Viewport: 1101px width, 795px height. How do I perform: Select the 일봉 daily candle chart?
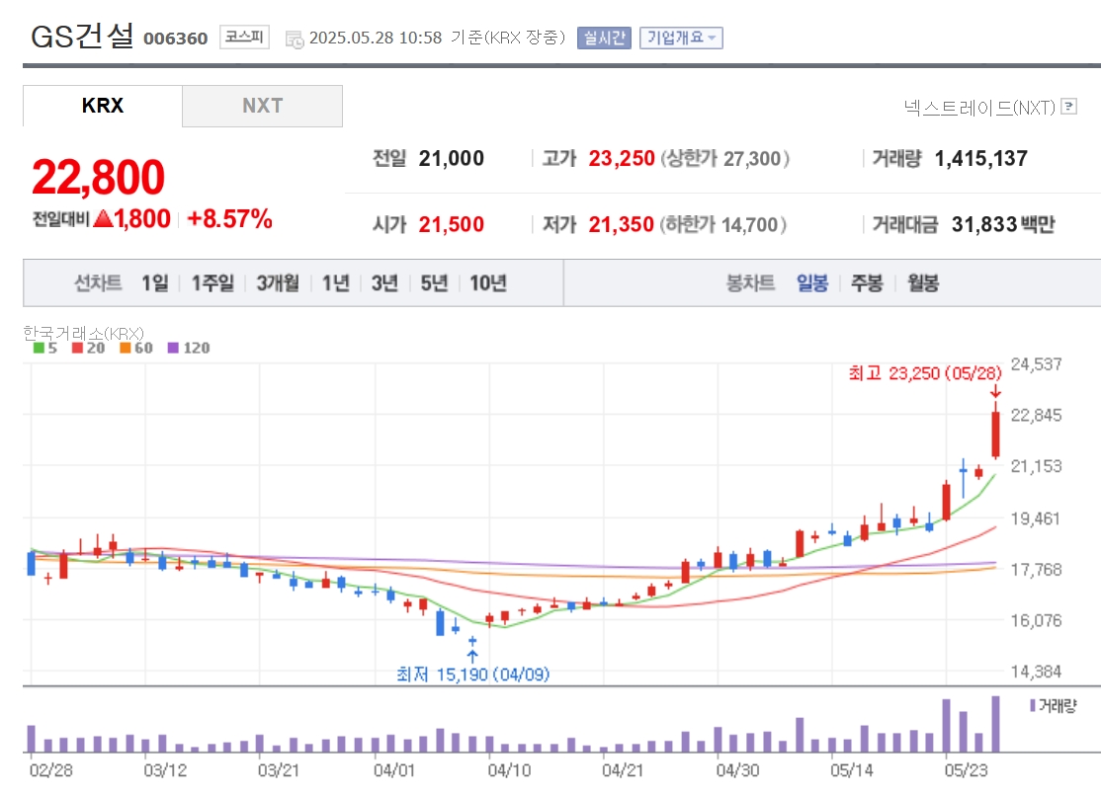(x=812, y=282)
